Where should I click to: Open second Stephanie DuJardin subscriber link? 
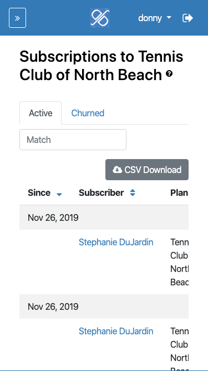click(116, 331)
